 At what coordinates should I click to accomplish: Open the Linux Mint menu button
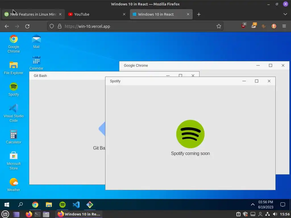click(5, 214)
